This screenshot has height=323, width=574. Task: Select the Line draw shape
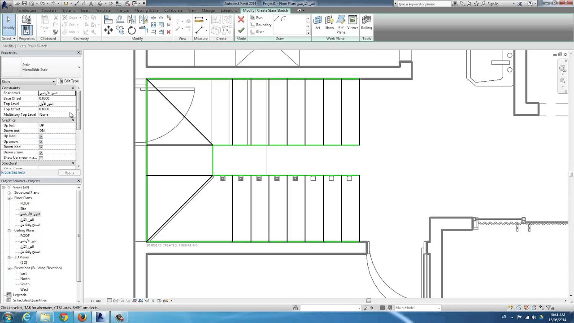pyautogui.click(x=276, y=18)
